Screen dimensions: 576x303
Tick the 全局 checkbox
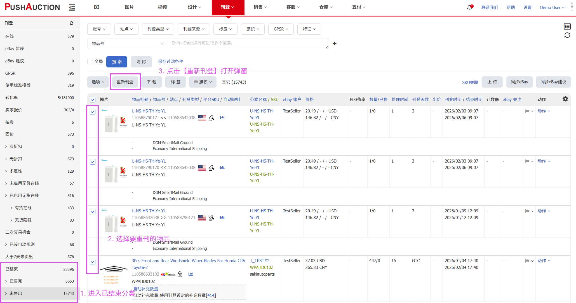coord(90,62)
